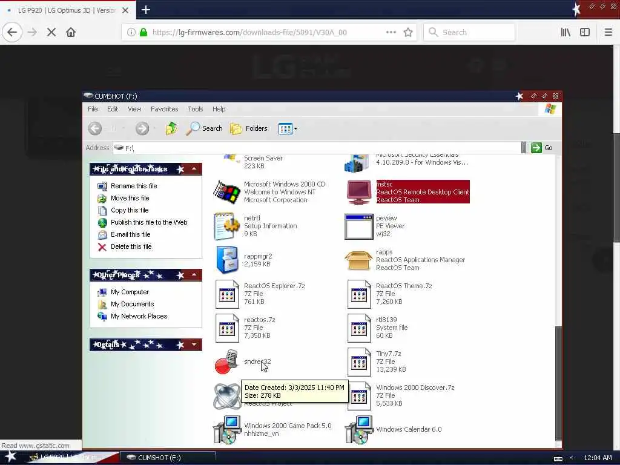The height and width of the screenshot is (465, 620).
Task: Open the Edit menu
Action: click(x=113, y=109)
